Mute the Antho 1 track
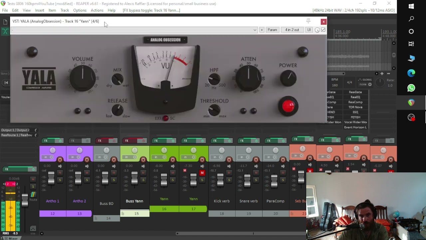The width and height of the screenshot is (426, 240). click(x=60, y=173)
